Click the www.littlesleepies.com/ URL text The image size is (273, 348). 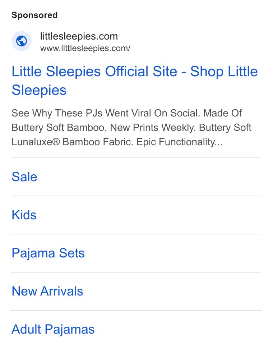tap(85, 48)
